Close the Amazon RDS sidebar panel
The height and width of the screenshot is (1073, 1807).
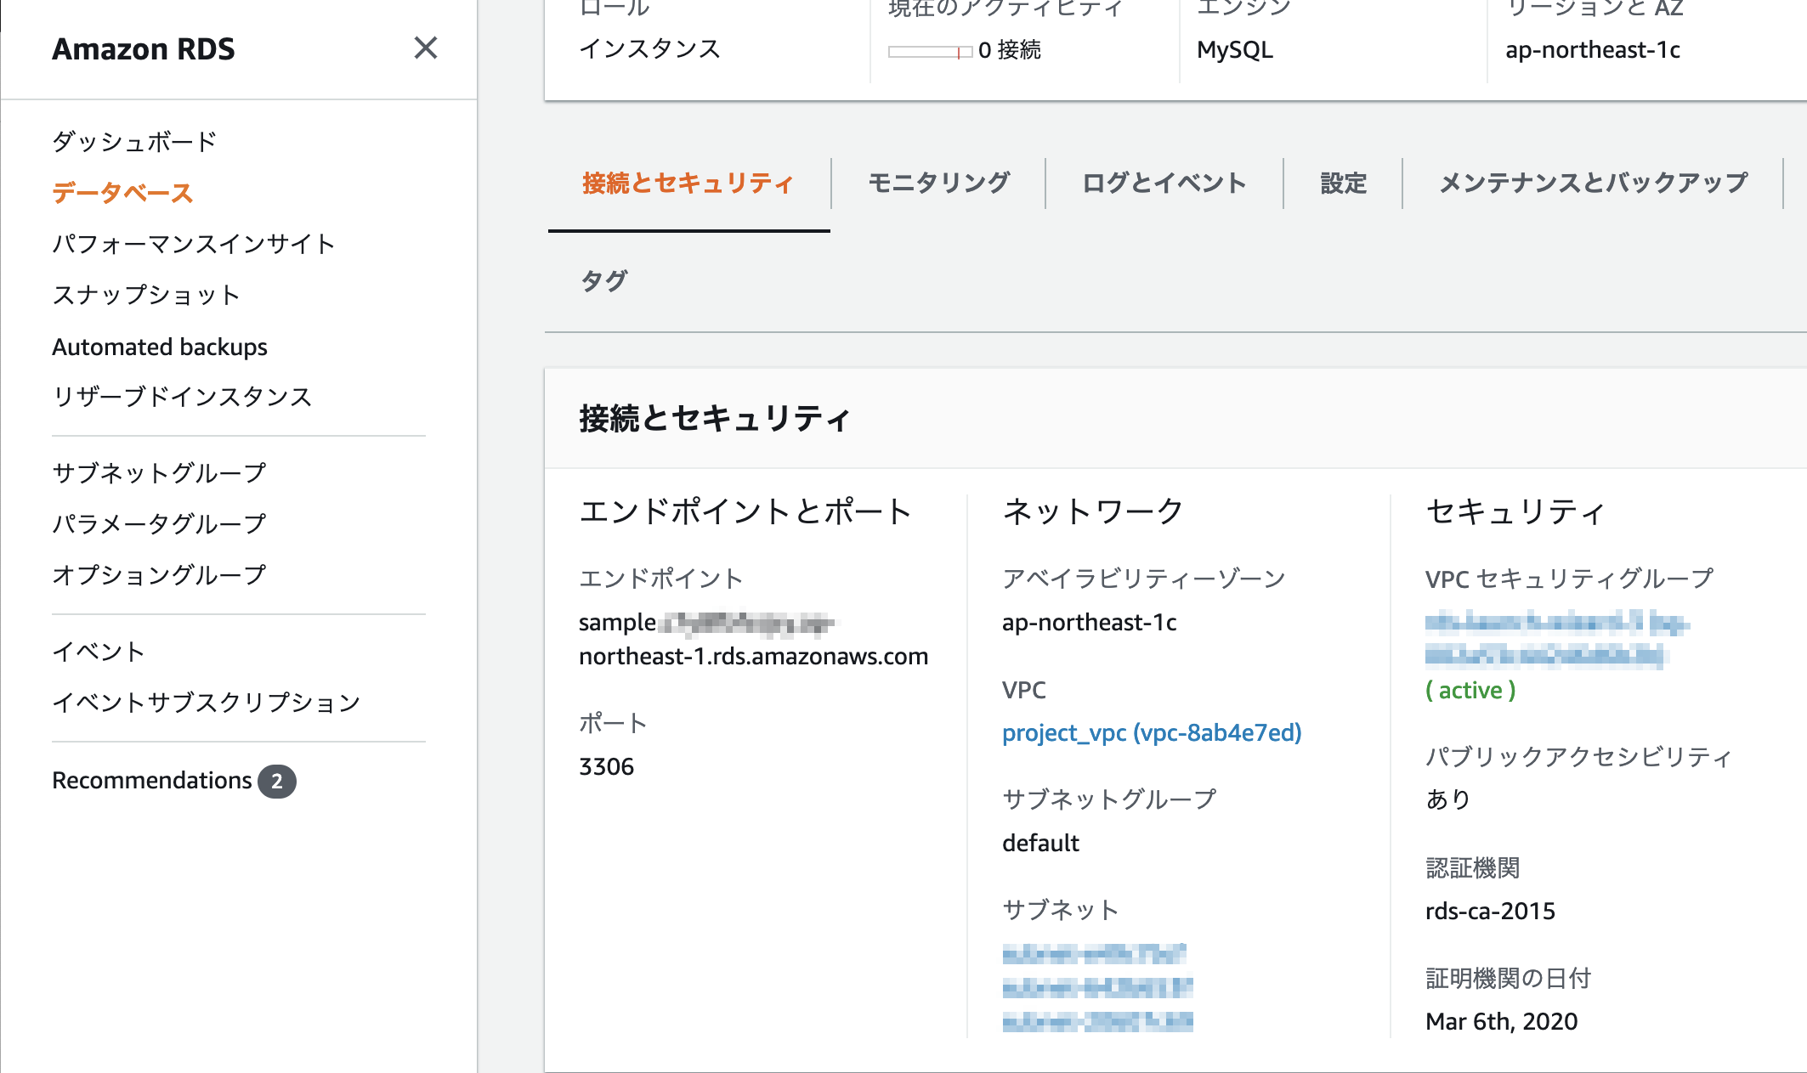426,48
